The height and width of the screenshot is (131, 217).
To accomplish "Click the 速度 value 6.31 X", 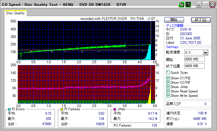I will point(202,124).
